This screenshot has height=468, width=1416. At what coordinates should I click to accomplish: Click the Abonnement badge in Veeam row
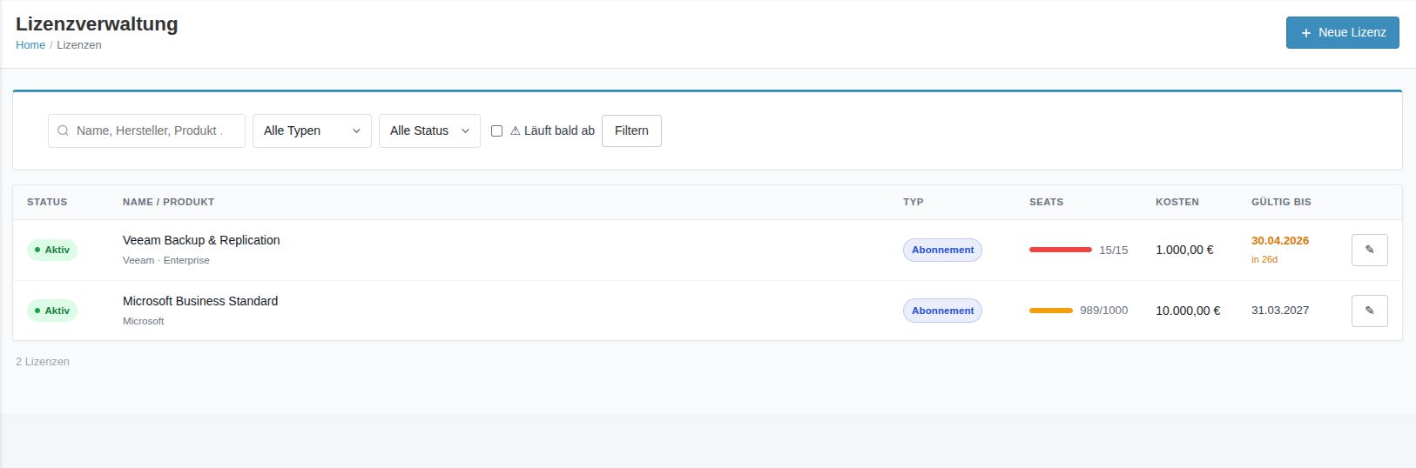pos(942,250)
